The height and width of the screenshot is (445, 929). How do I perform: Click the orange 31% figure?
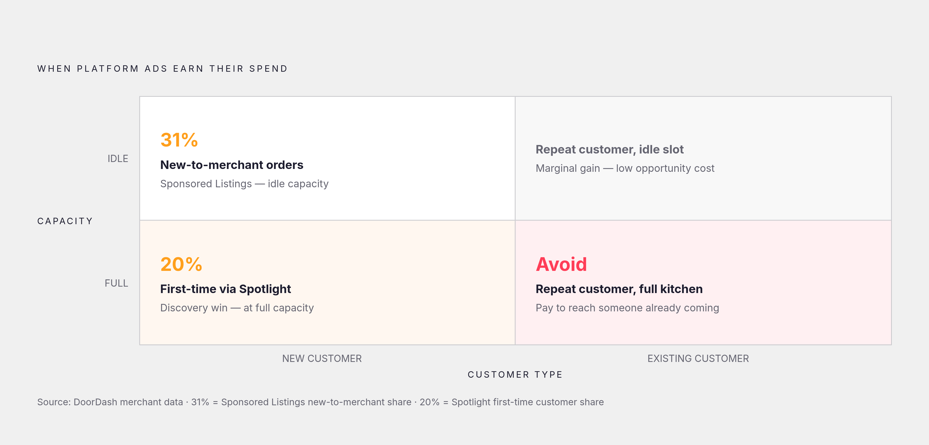click(179, 140)
